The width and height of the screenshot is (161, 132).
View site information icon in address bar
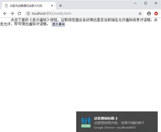28,14
